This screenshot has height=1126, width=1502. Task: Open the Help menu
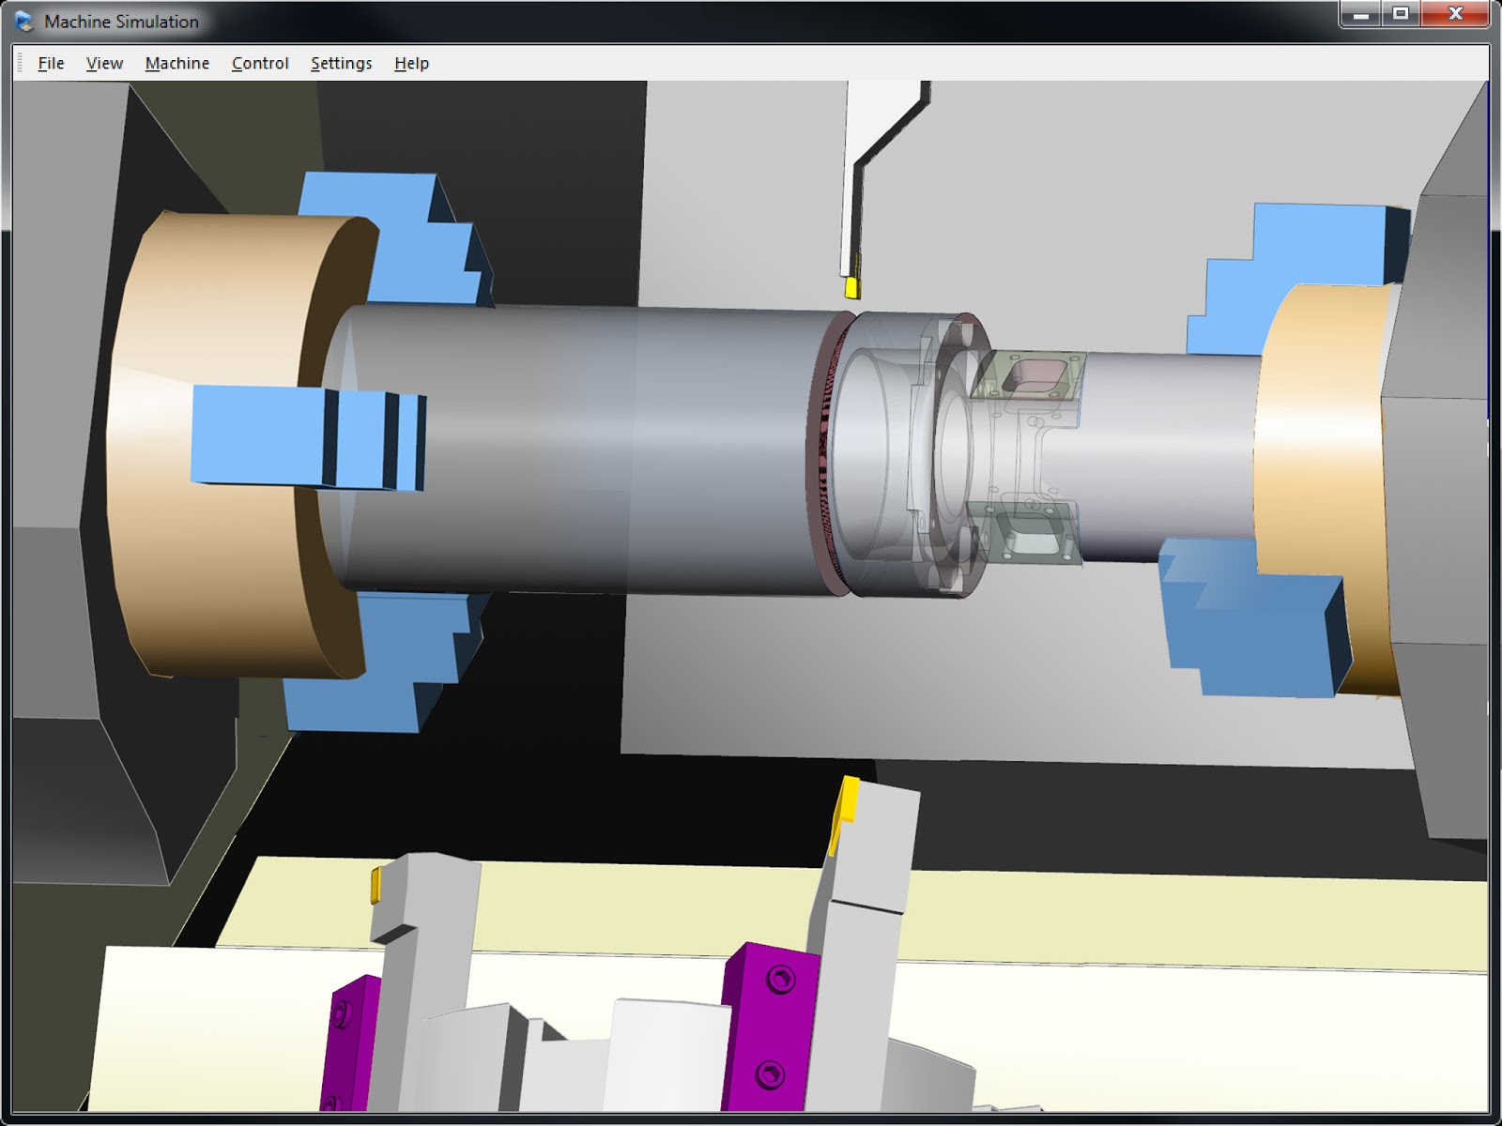412,63
